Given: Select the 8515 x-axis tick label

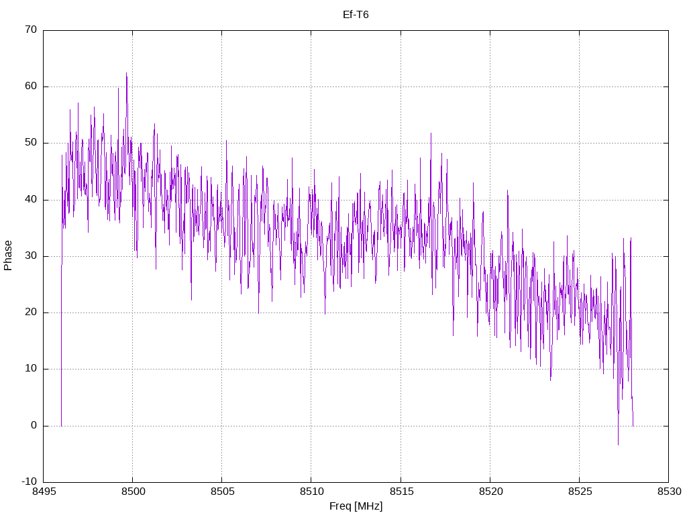Looking at the screenshot, I should tap(401, 492).
